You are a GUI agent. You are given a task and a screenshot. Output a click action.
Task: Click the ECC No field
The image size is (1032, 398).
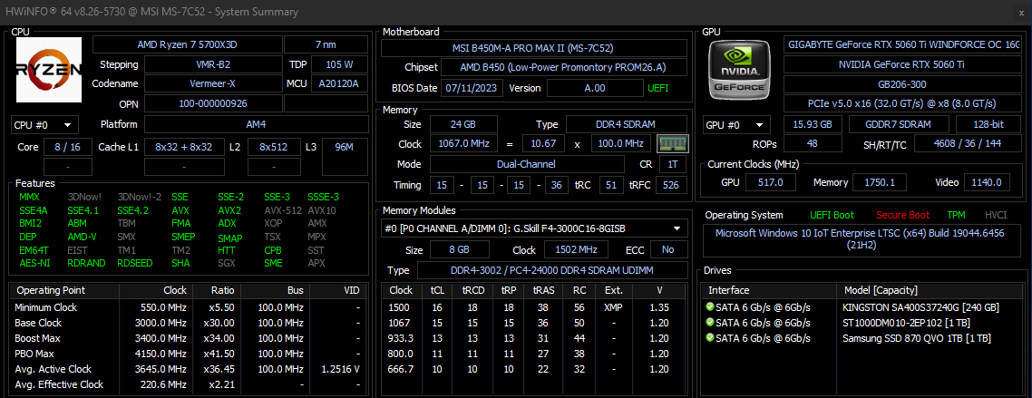coord(668,249)
